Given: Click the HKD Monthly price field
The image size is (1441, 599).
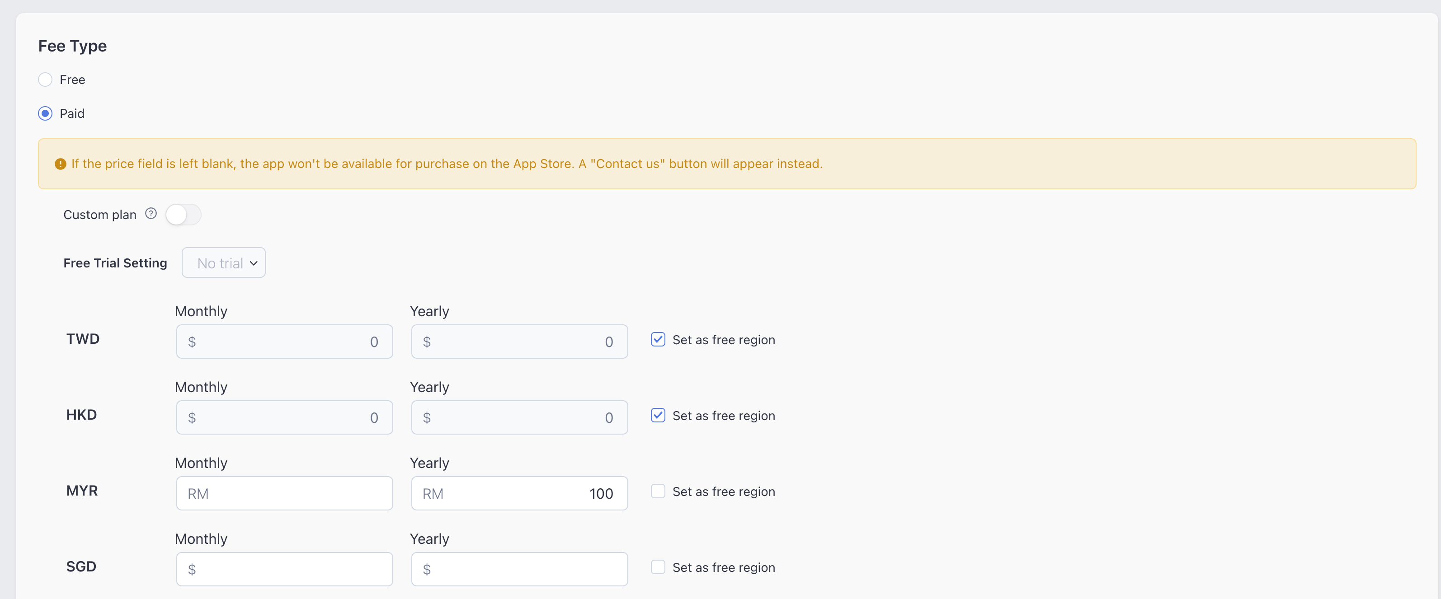Looking at the screenshot, I should (x=284, y=418).
